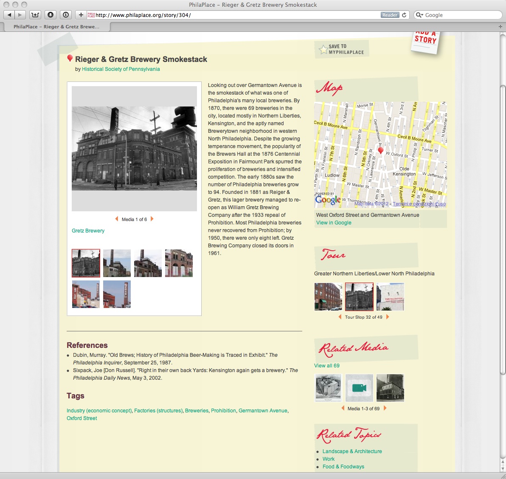Toggle the Reader view button
Viewport: 506px width, 479px height.
click(390, 15)
